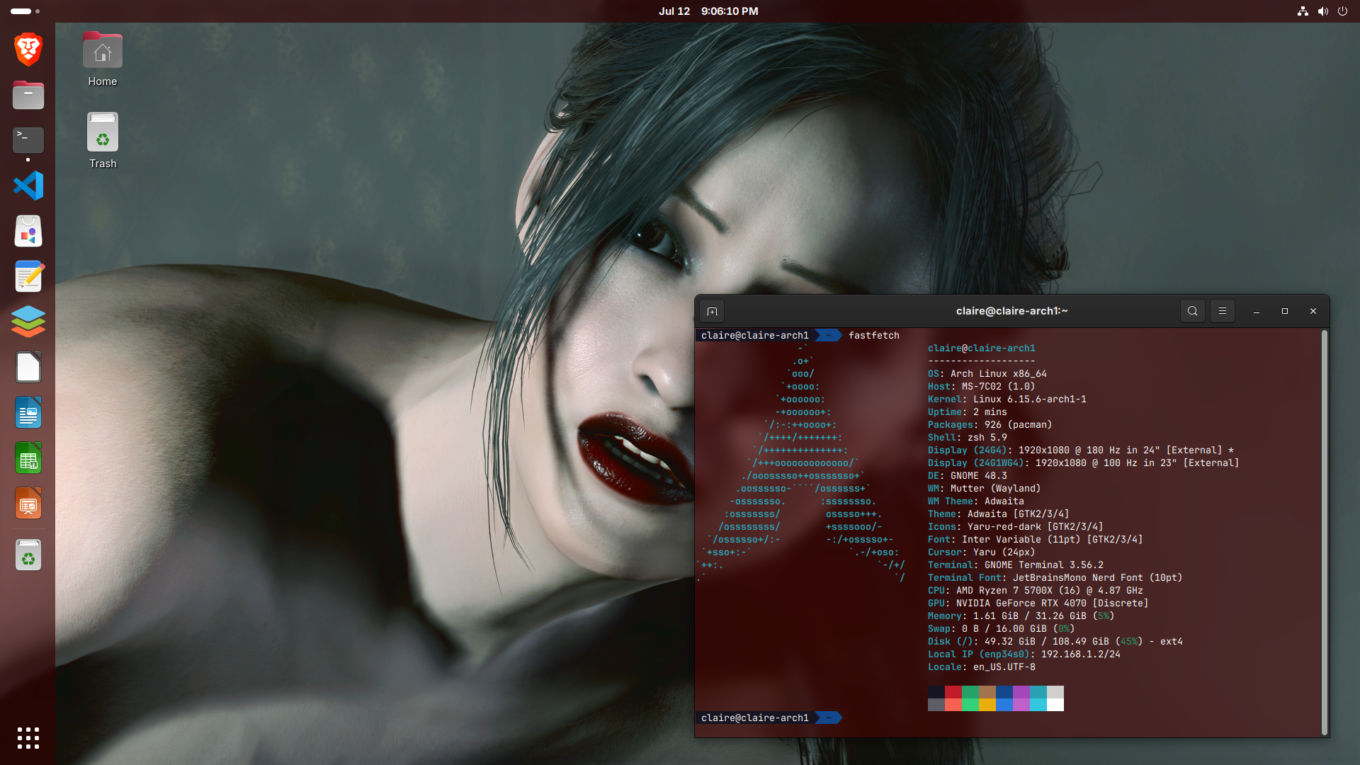This screenshot has height=765, width=1360.
Task: Click the Terminal icon in the dock
Action: (x=28, y=140)
